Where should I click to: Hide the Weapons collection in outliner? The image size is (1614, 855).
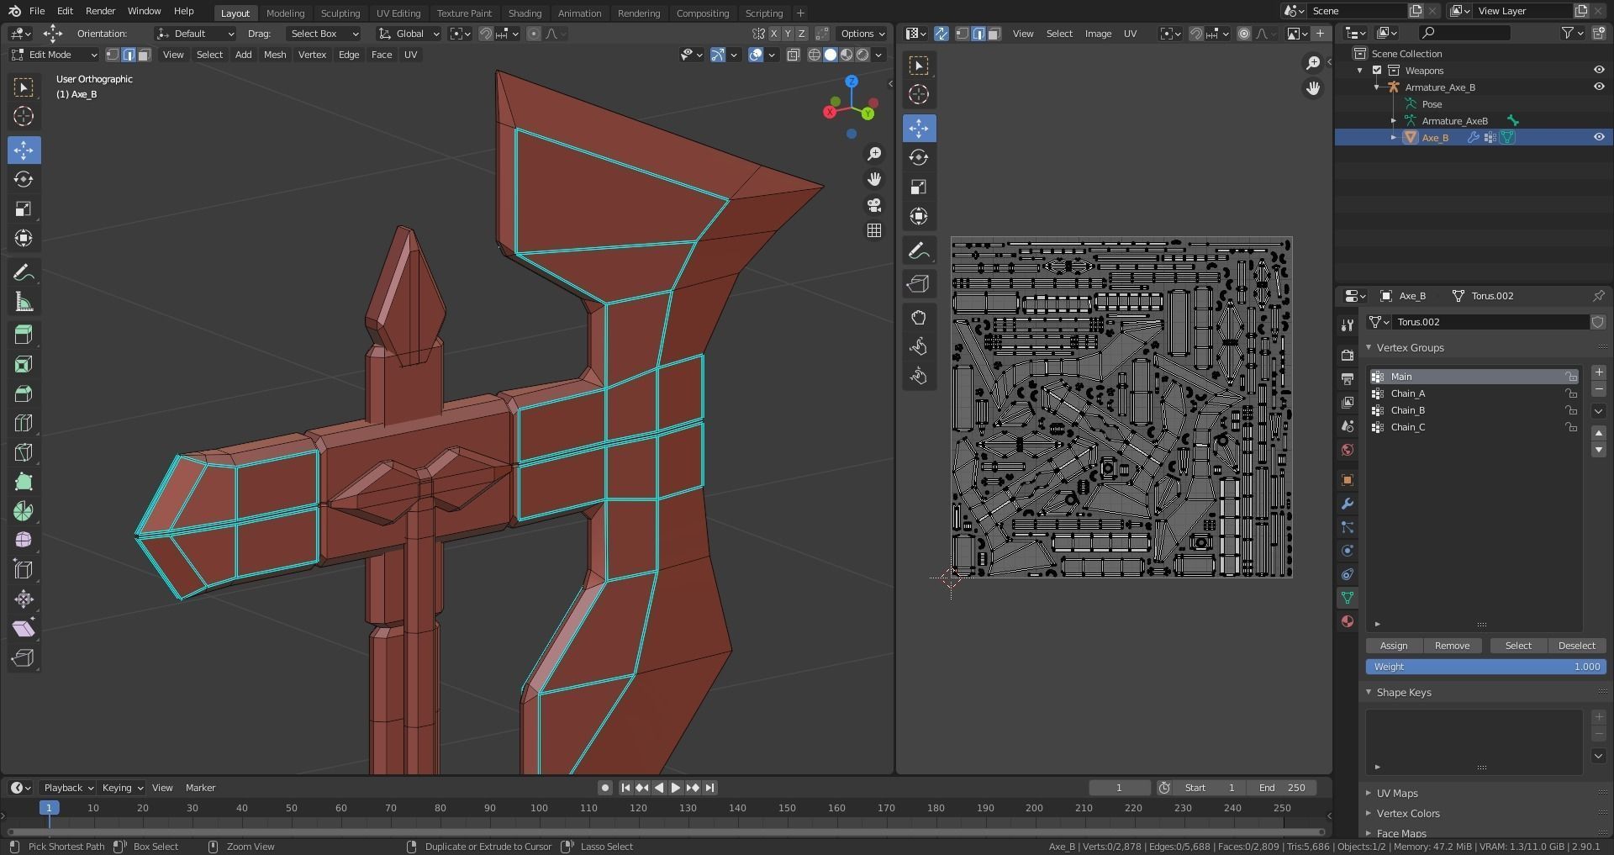(1599, 71)
